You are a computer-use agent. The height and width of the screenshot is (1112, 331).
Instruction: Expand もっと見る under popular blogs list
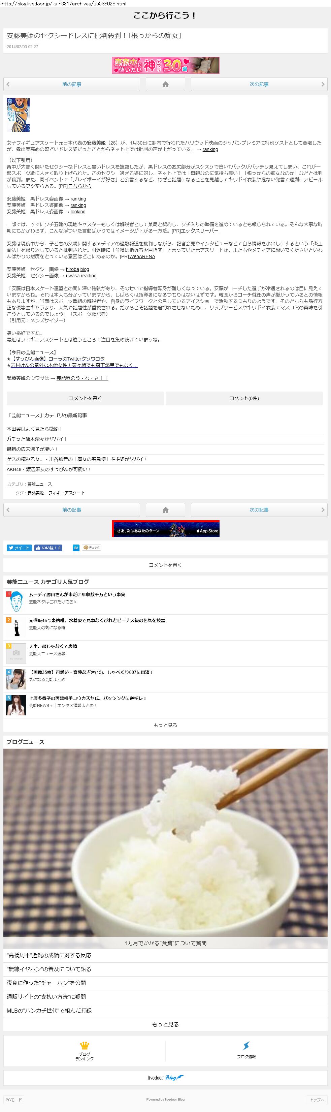(x=165, y=725)
